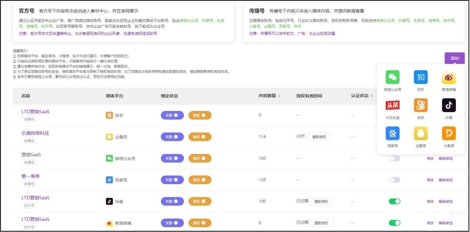Click 修改 link in 营销SaaS row

430,159
